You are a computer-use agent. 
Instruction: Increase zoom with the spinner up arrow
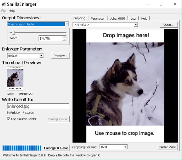click(64, 37)
